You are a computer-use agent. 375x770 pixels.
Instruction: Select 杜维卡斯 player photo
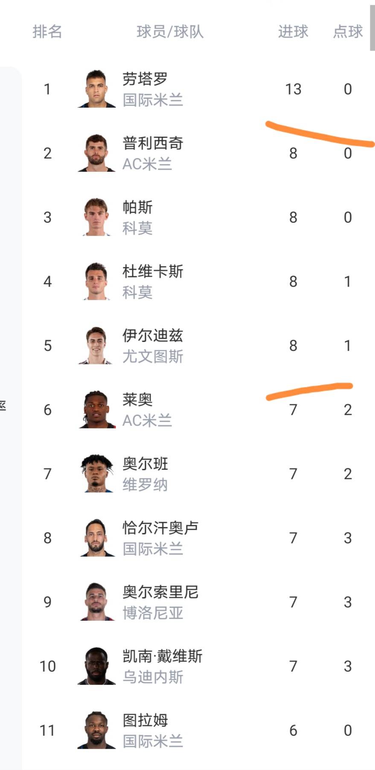(97, 281)
